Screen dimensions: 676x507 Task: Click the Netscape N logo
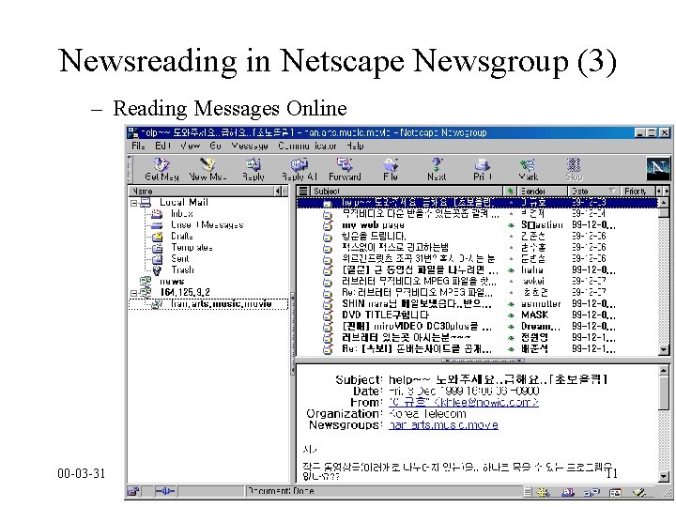pyautogui.click(x=658, y=169)
